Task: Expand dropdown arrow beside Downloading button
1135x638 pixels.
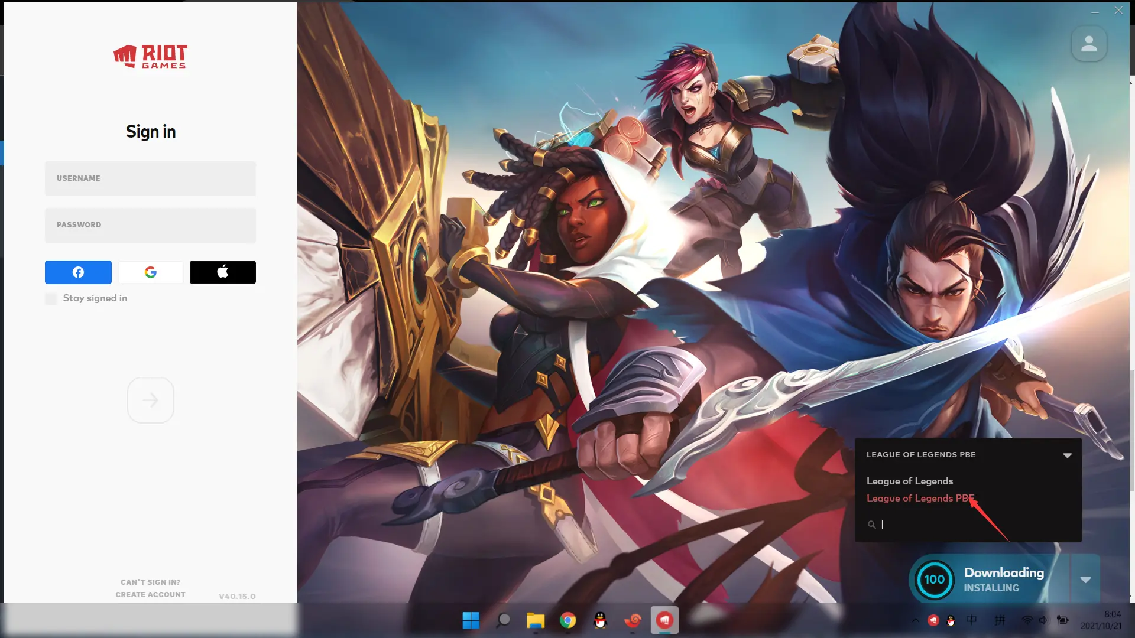Action: pos(1085,580)
